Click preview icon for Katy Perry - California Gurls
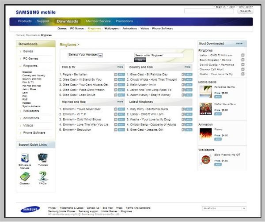Screen dimensions: 265x222 pos(183,109)
